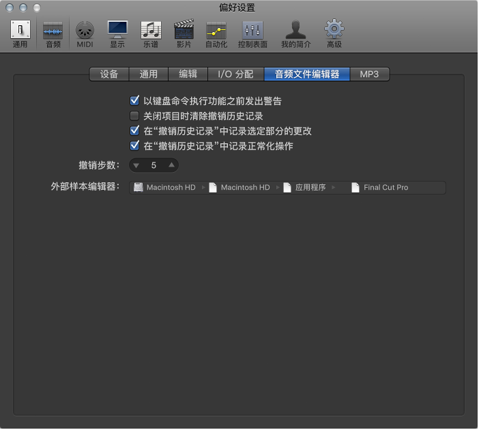Enable 关闭项目时清除撤销历史记录 checkbox

coord(134,116)
